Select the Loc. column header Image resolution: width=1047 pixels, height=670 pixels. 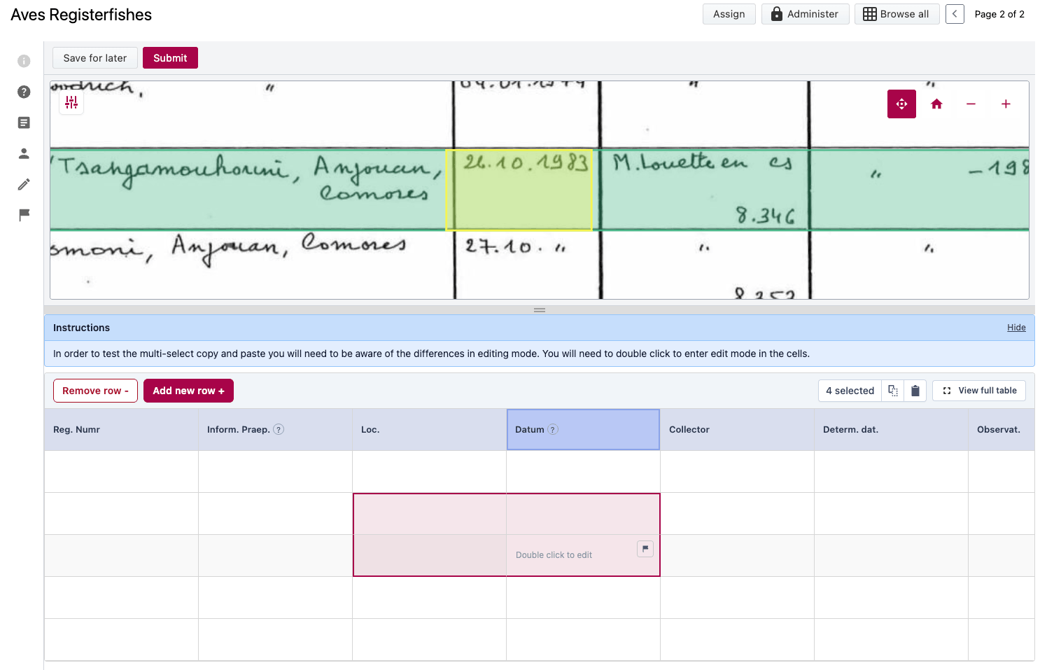tap(429, 429)
